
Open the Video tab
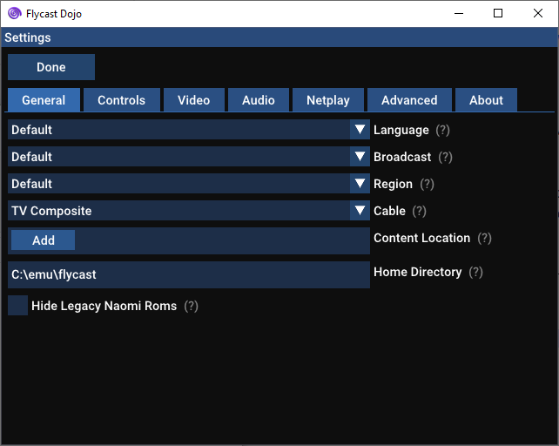(194, 100)
